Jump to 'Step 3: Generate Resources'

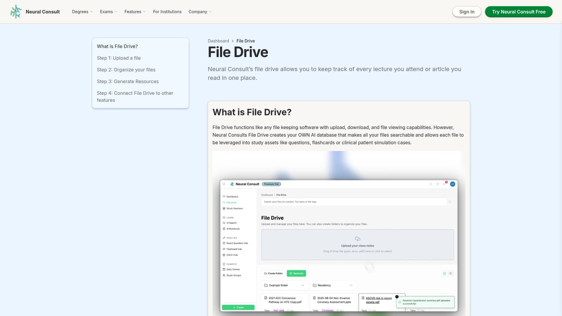point(128,82)
